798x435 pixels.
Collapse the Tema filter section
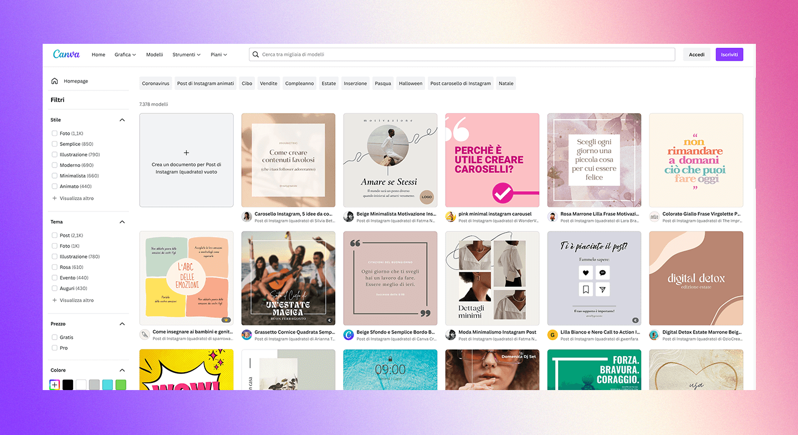pyautogui.click(x=122, y=222)
